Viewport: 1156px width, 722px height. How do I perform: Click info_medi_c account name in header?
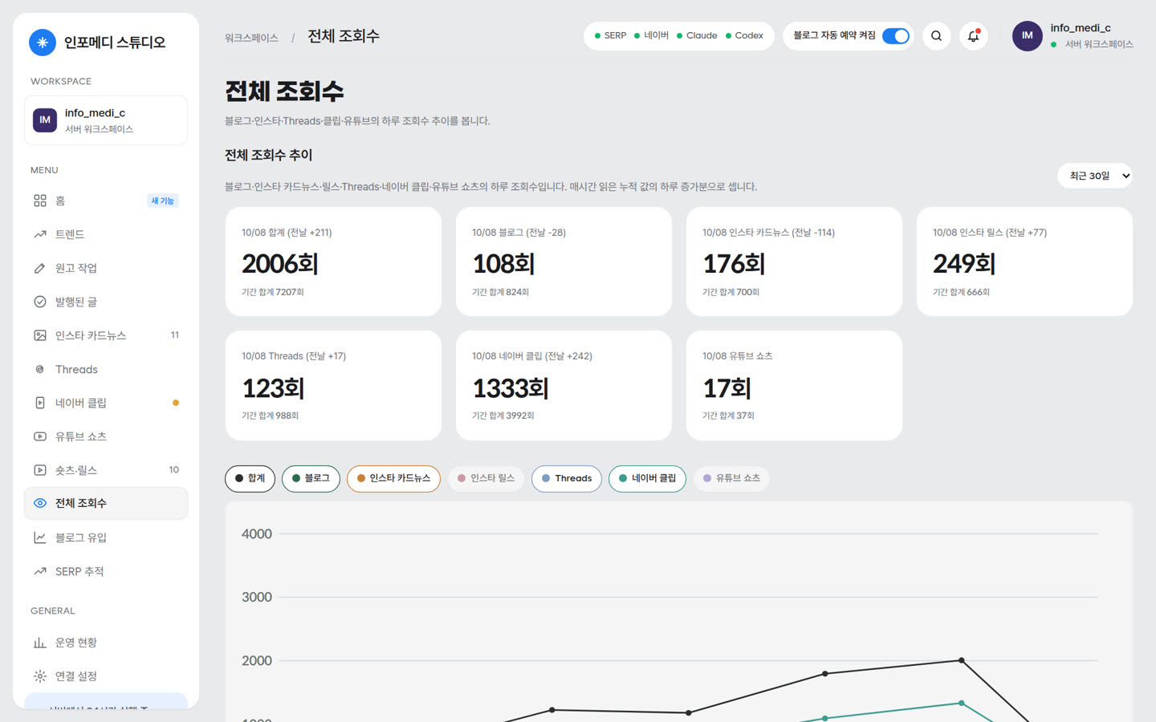pos(1081,28)
